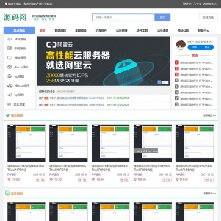Image resolution: width=221 pixels, height=221 pixels.
Task: Open 帮助中心 from the top bar
Action: point(210,4)
